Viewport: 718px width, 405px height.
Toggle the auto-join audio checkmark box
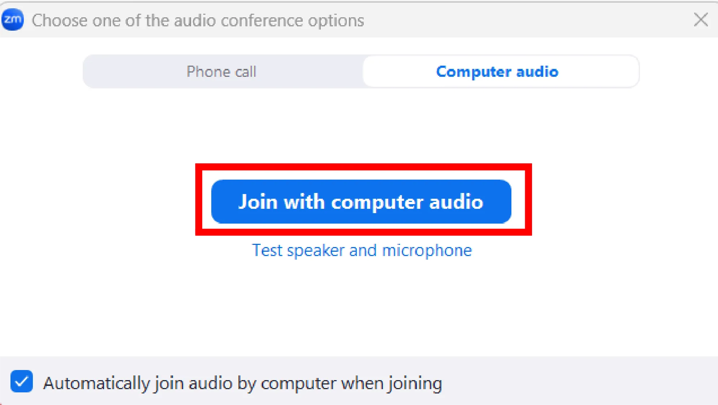(22, 382)
